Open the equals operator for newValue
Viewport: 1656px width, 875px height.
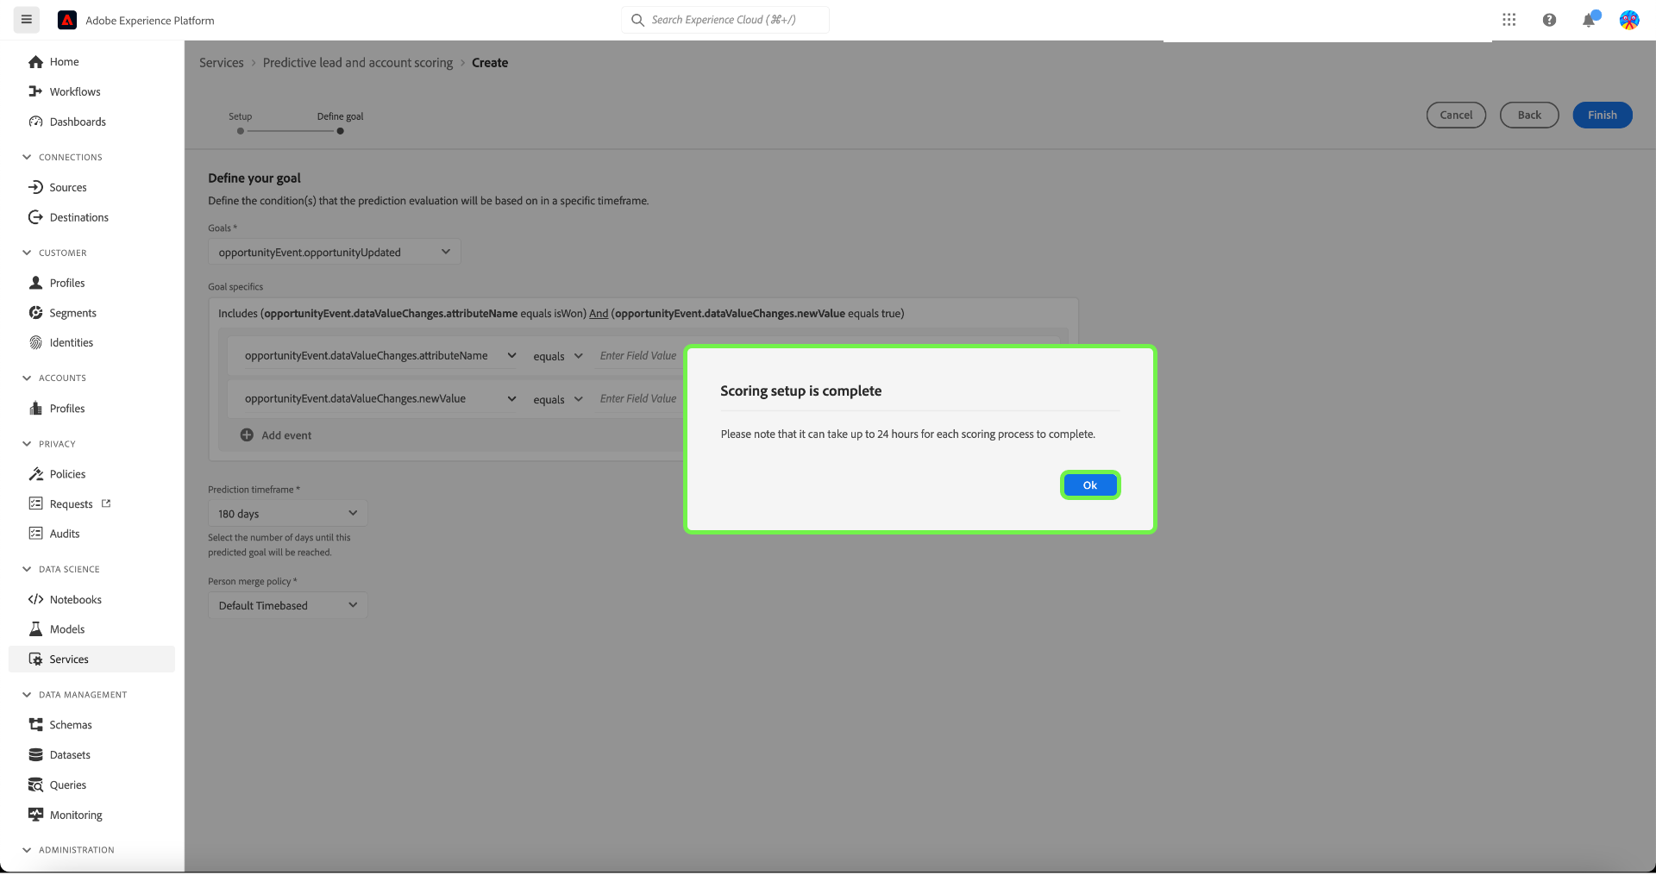(558, 399)
